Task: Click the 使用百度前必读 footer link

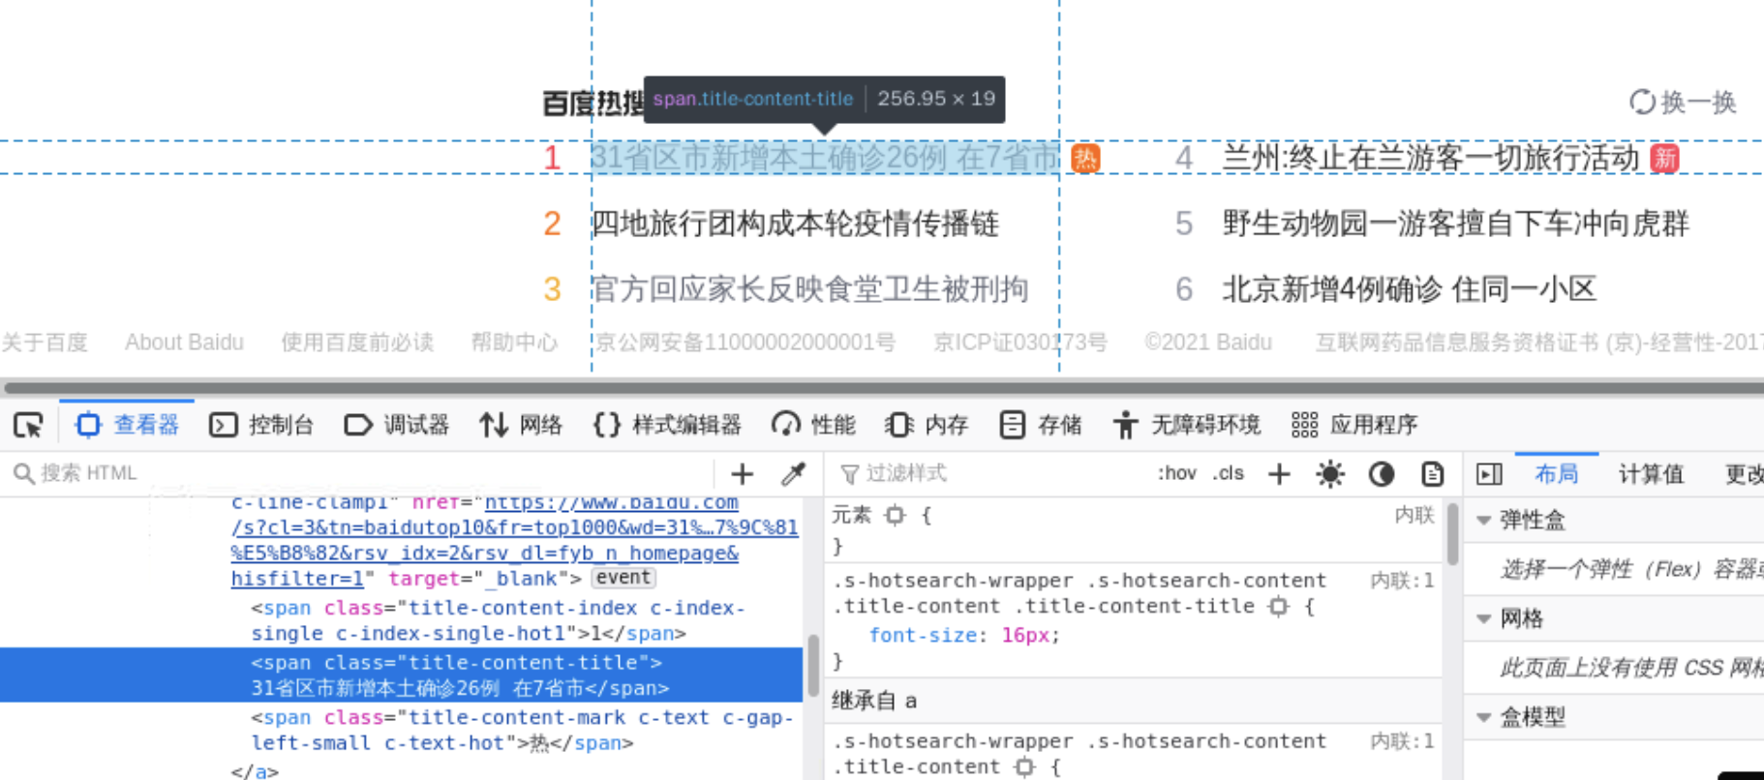Action: click(357, 343)
